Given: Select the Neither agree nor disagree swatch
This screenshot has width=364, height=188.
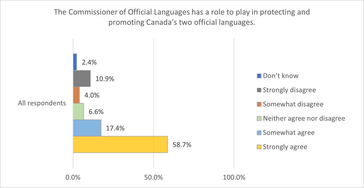Looking at the screenshot, I should pos(259,119).
